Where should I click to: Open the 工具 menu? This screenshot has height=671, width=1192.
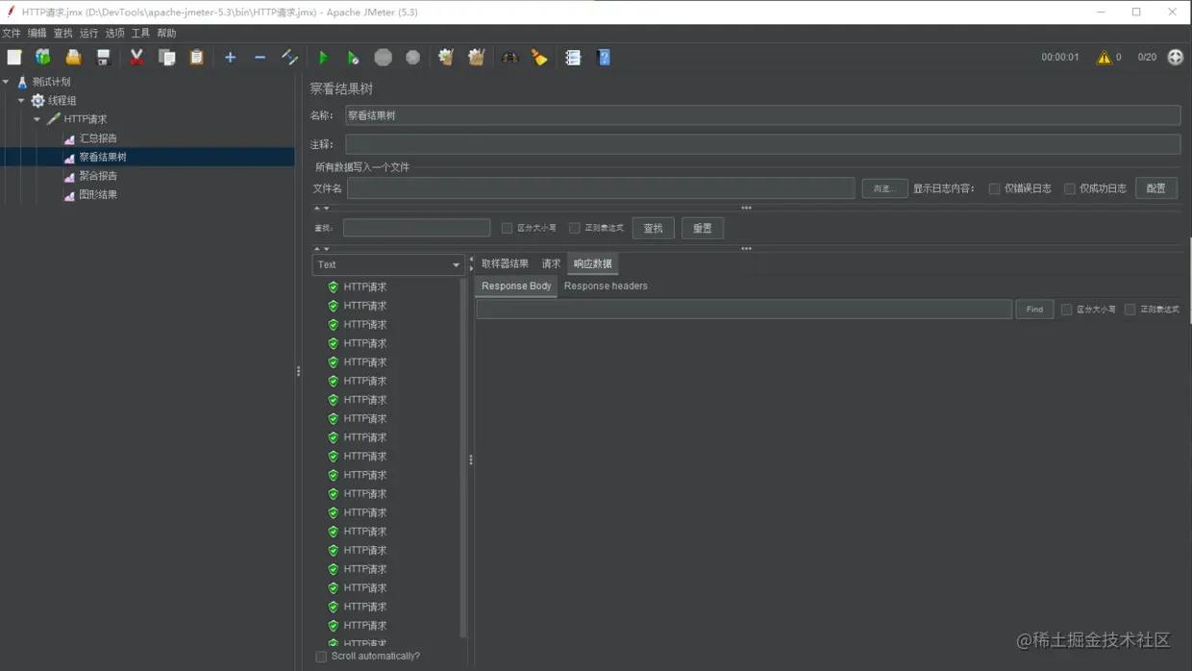click(140, 33)
